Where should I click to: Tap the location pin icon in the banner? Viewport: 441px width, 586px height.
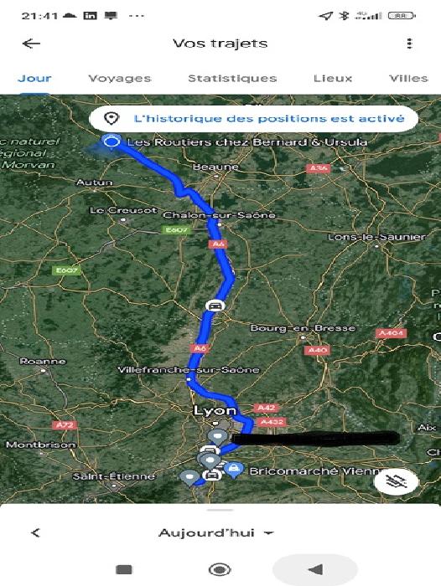[x=112, y=119]
